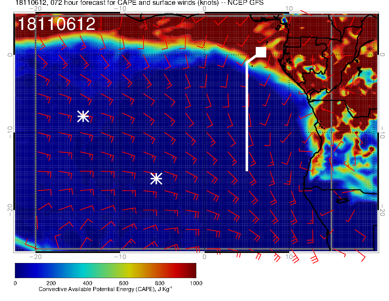Select the white square marker near the equator

tap(261, 52)
